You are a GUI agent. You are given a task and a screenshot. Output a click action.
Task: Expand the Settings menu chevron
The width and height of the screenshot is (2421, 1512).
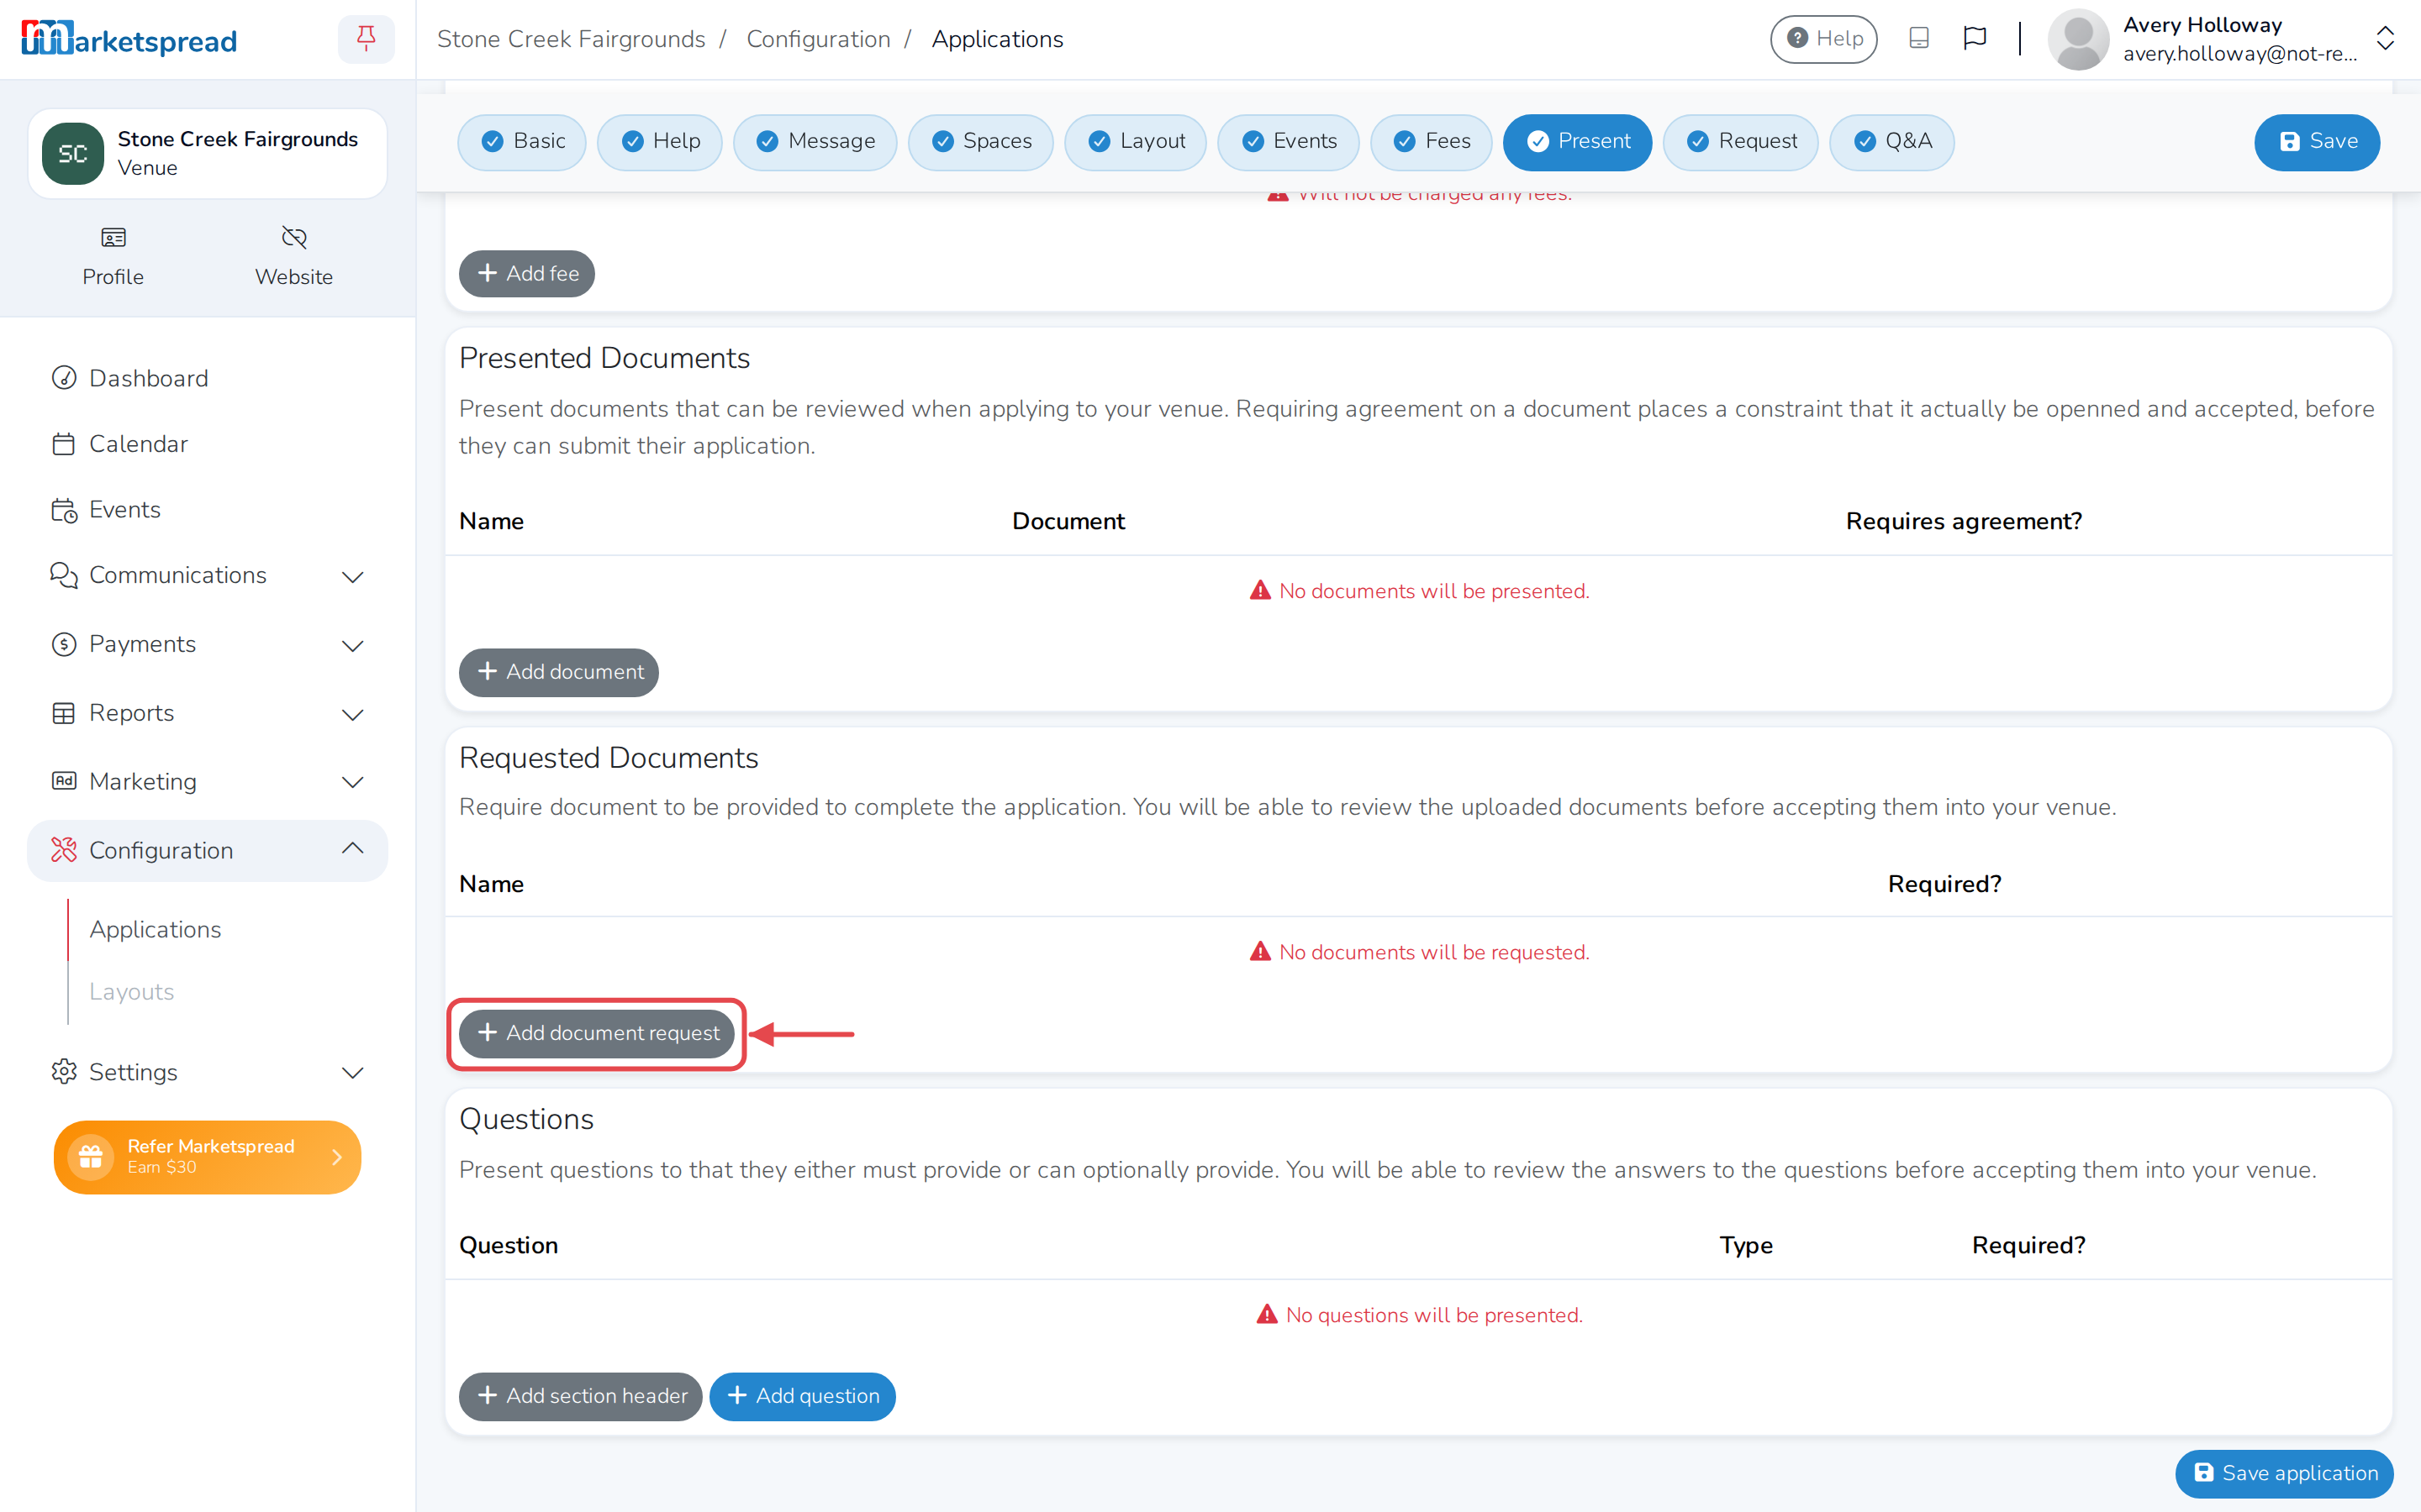[x=352, y=1073]
